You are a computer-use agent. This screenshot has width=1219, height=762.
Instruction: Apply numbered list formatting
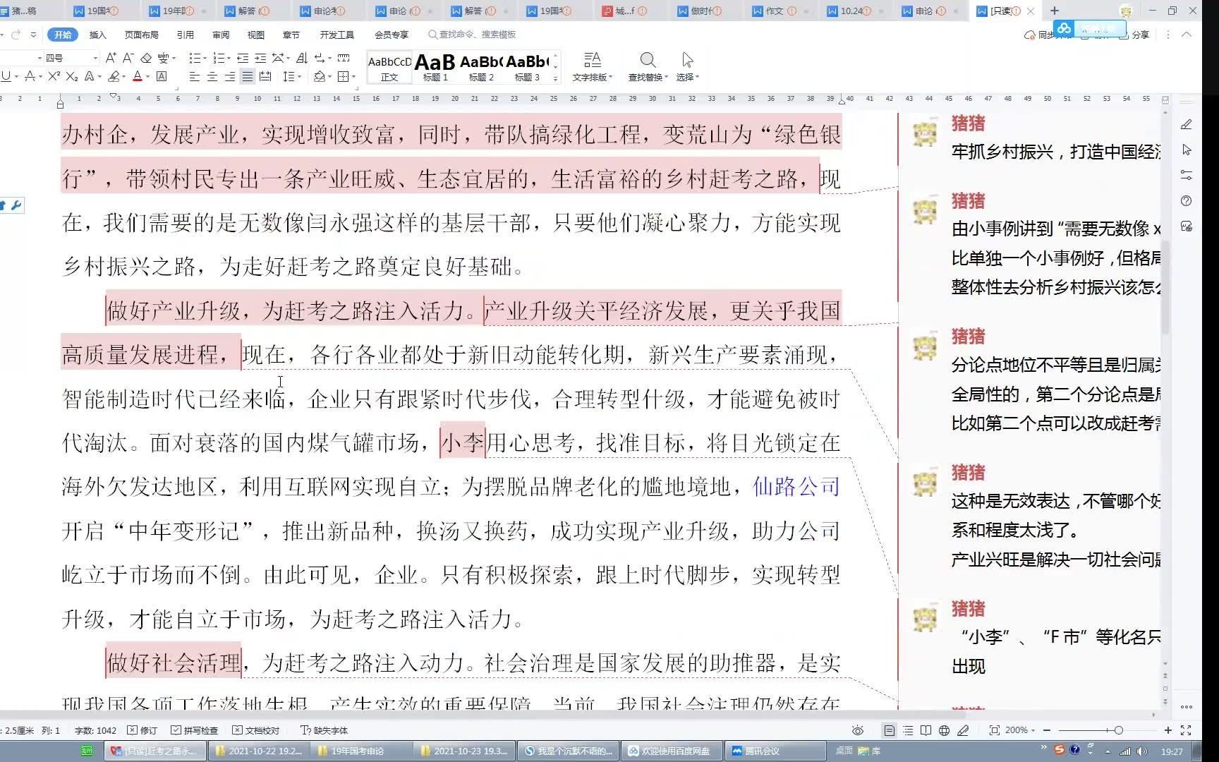click(x=219, y=58)
